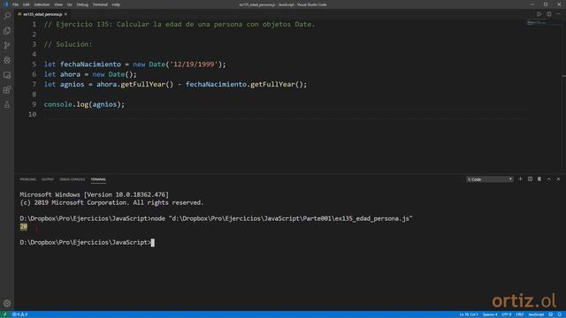Maximize the panel with the chevron up
Viewport: 566px width, 318px height.
(x=548, y=179)
